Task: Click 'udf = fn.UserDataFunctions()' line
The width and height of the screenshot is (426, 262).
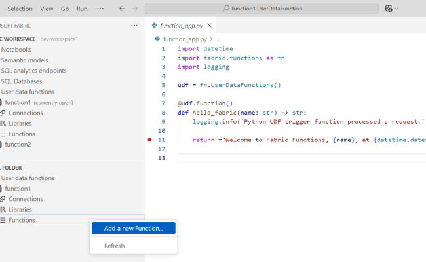Action: click(229, 85)
